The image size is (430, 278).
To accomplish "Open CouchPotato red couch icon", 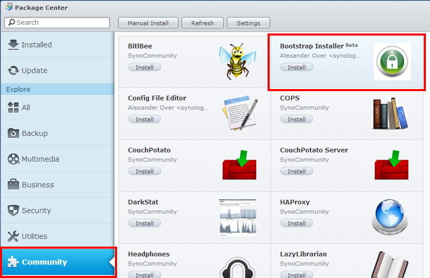I will tap(239, 165).
